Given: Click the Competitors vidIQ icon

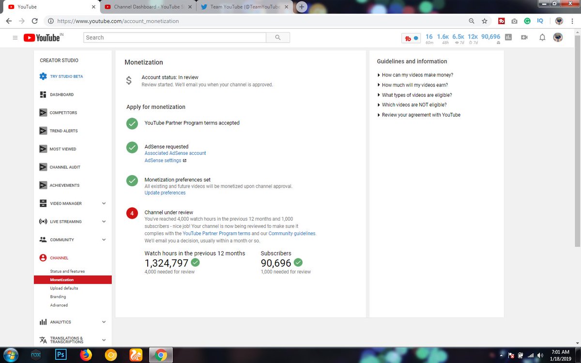Looking at the screenshot, I should (x=43, y=113).
